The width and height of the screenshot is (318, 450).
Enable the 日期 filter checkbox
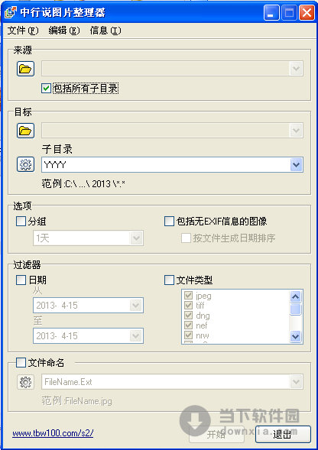point(21,280)
